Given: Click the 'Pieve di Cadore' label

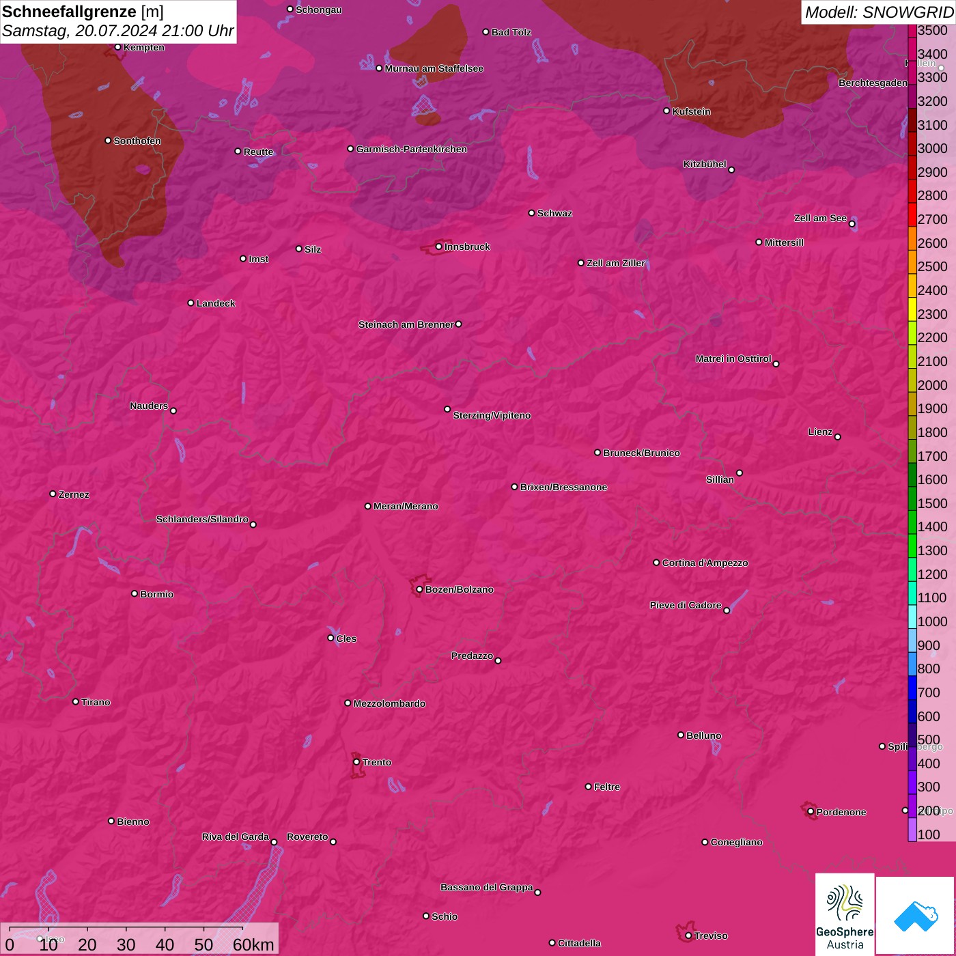Looking at the screenshot, I should pos(686,605).
